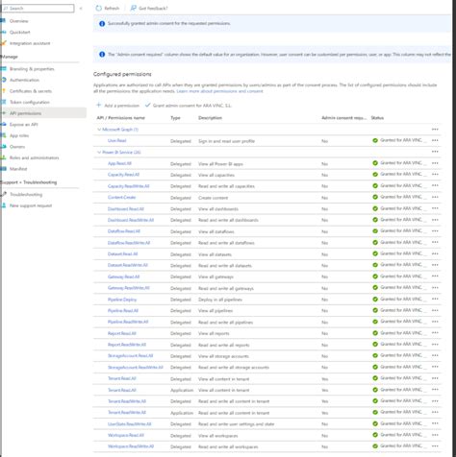Open more options for Dashboard.ReadWrite.All row
This screenshot has width=456, height=457.
click(x=435, y=220)
